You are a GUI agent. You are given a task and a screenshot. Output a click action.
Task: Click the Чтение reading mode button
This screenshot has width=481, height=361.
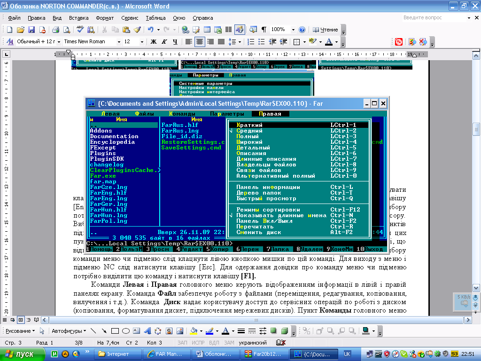[325, 30]
